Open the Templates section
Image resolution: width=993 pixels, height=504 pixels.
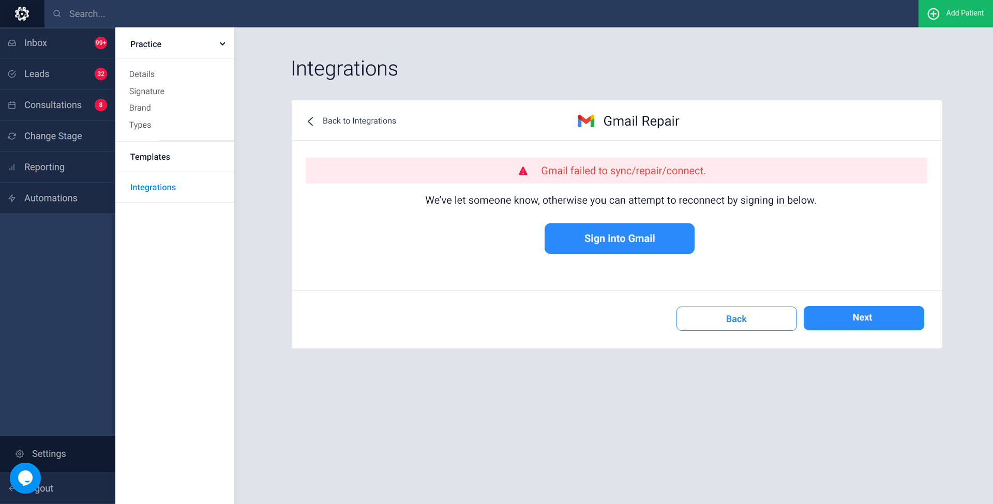point(150,157)
